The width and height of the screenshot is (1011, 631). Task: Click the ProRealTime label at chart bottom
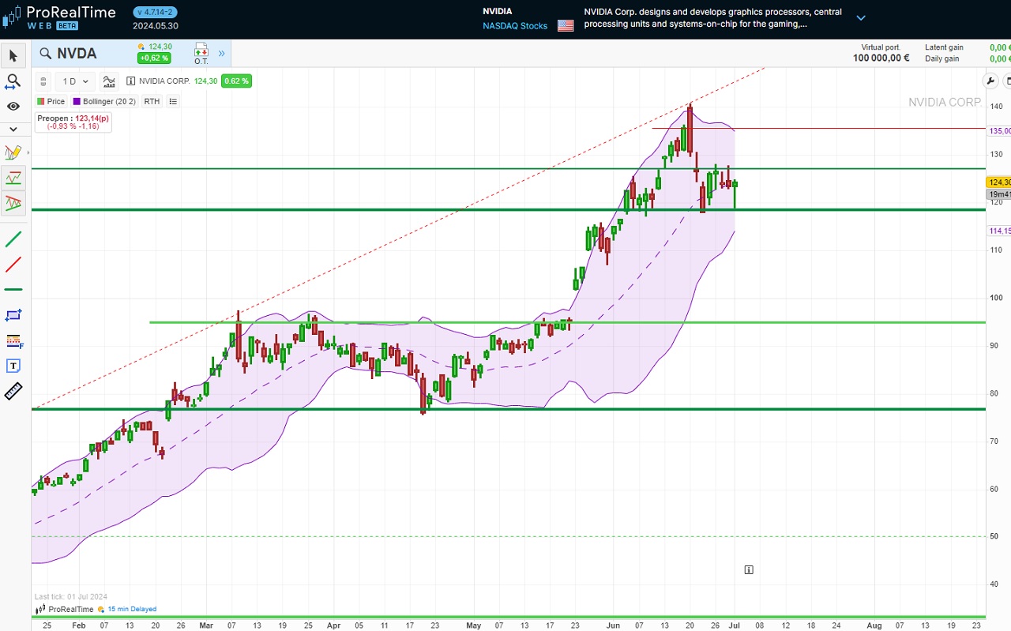(x=70, y=609)
